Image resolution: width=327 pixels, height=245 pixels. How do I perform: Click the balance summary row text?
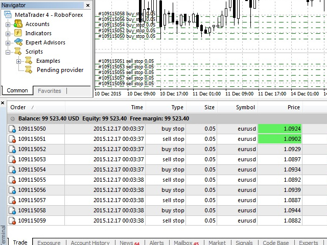(104, 118)
